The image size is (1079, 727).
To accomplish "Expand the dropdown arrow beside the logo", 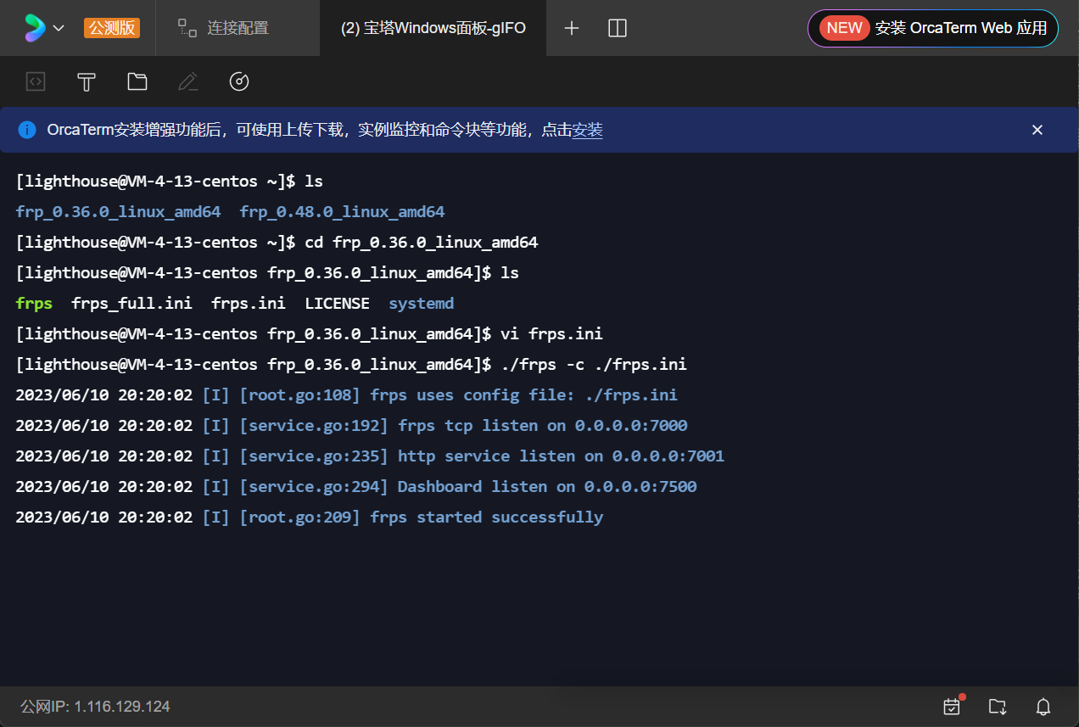I will [x=59, y=28].
